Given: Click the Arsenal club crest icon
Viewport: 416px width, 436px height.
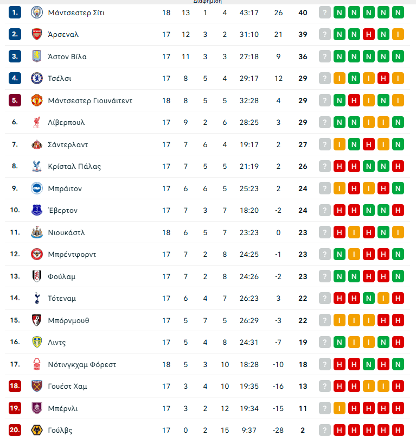Looking at the screenshot, I should 37,34.
